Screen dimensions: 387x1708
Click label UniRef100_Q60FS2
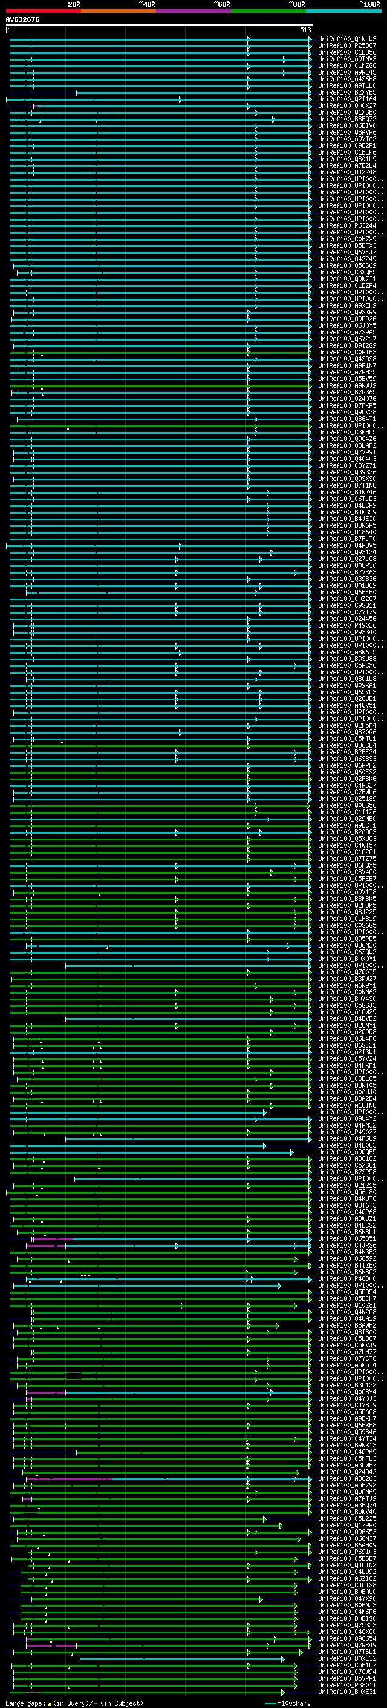[347, 772]
